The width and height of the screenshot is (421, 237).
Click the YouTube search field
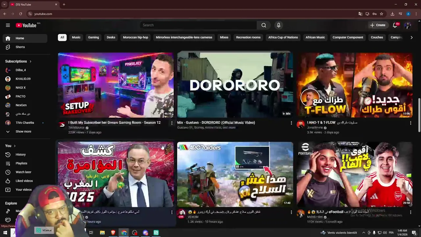(x=199, y=25)
